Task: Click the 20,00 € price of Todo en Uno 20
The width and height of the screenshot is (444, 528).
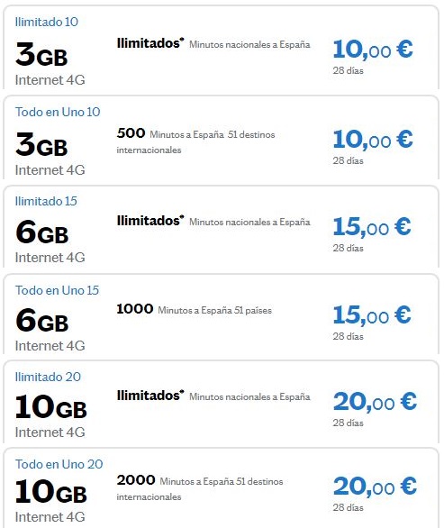Action: click(x=375, y=487)
